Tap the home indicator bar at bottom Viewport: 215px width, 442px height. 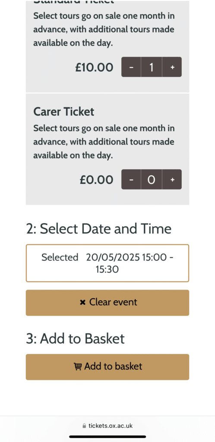(107, 437)
